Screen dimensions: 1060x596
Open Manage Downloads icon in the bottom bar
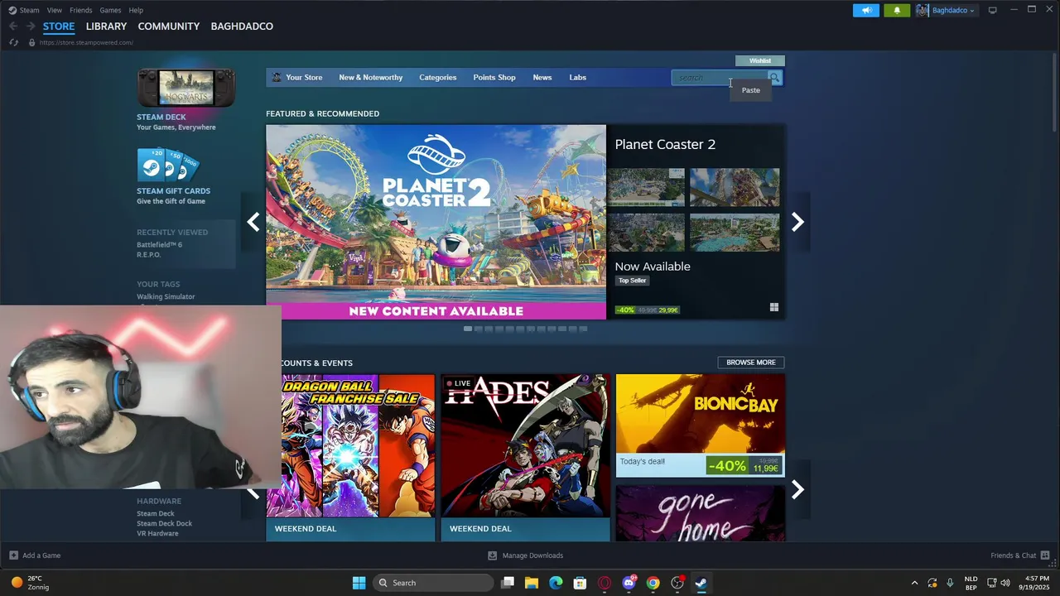point(492,555)
